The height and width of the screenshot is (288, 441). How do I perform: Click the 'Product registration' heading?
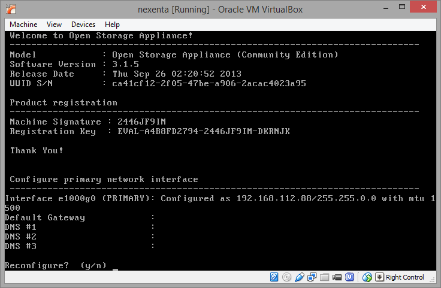[x=64, y=102]
